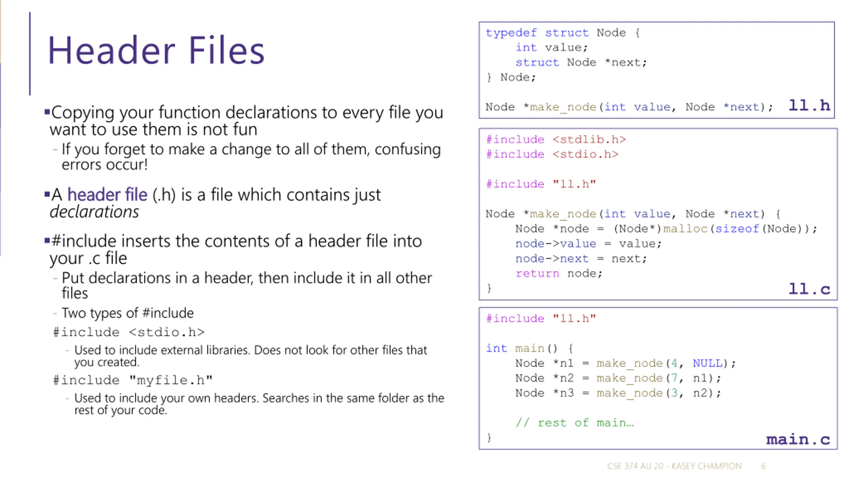Screen dimensions: 849x478
Task: Click the 'int value;' line in ll.h
Action: pyautogui.click(x=552, y=48)
